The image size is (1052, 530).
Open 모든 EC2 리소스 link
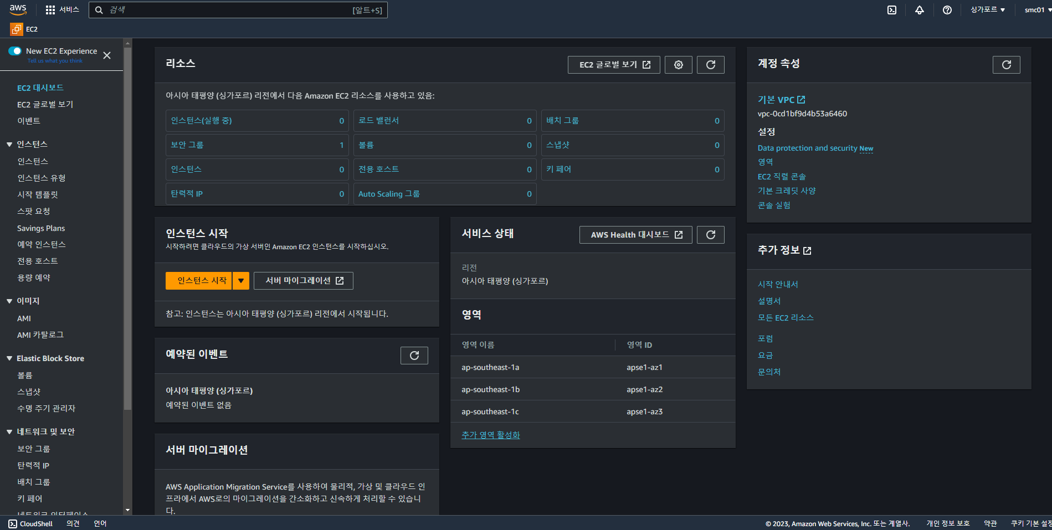786,317
